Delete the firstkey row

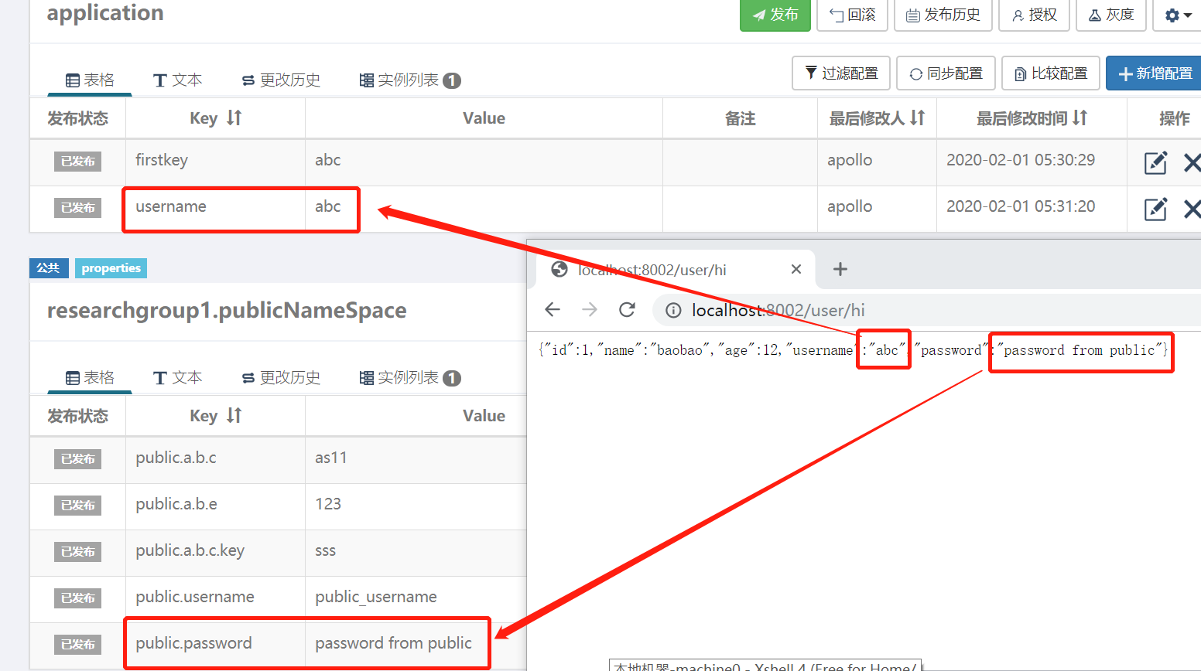point(1192,162)
